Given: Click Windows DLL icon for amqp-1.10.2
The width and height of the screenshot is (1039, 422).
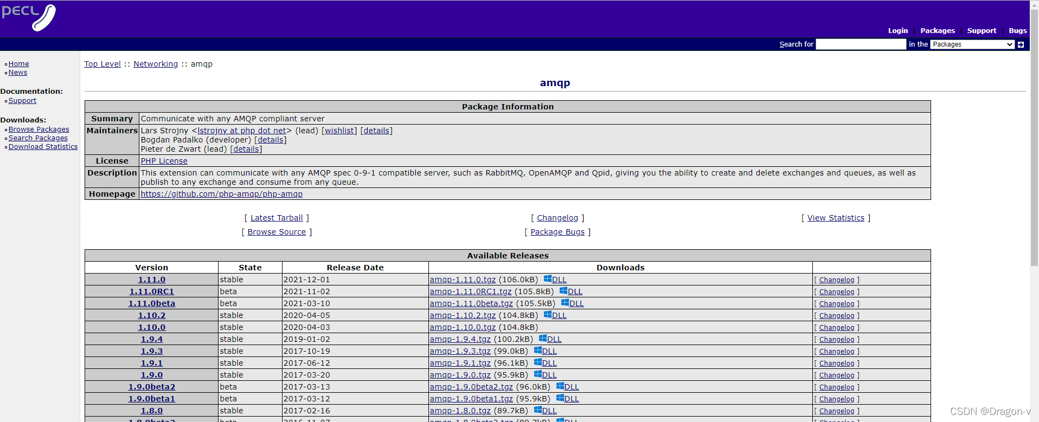Looking at the screenshot, I should point(548,315).
